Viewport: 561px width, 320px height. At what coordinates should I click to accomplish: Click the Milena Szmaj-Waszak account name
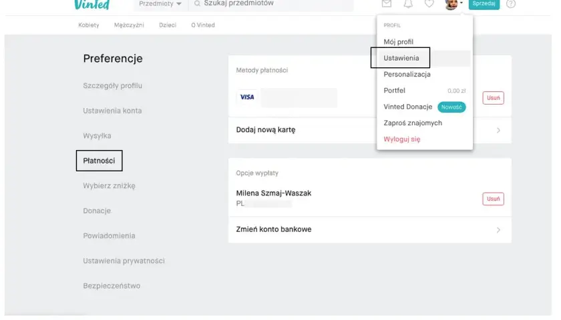coord(274,193)
